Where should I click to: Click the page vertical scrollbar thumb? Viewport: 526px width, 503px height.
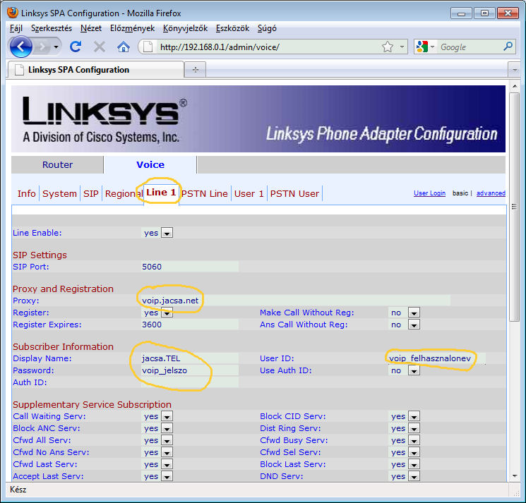[514, 207]
